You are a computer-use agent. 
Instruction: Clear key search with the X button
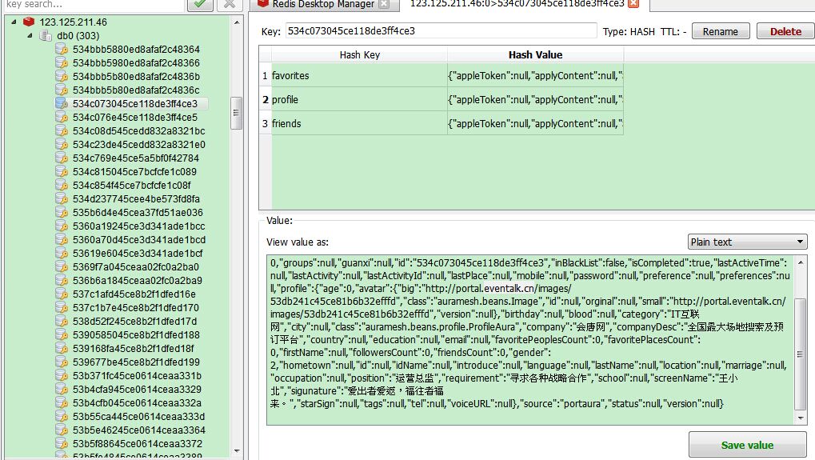click(x=230, y=4)
